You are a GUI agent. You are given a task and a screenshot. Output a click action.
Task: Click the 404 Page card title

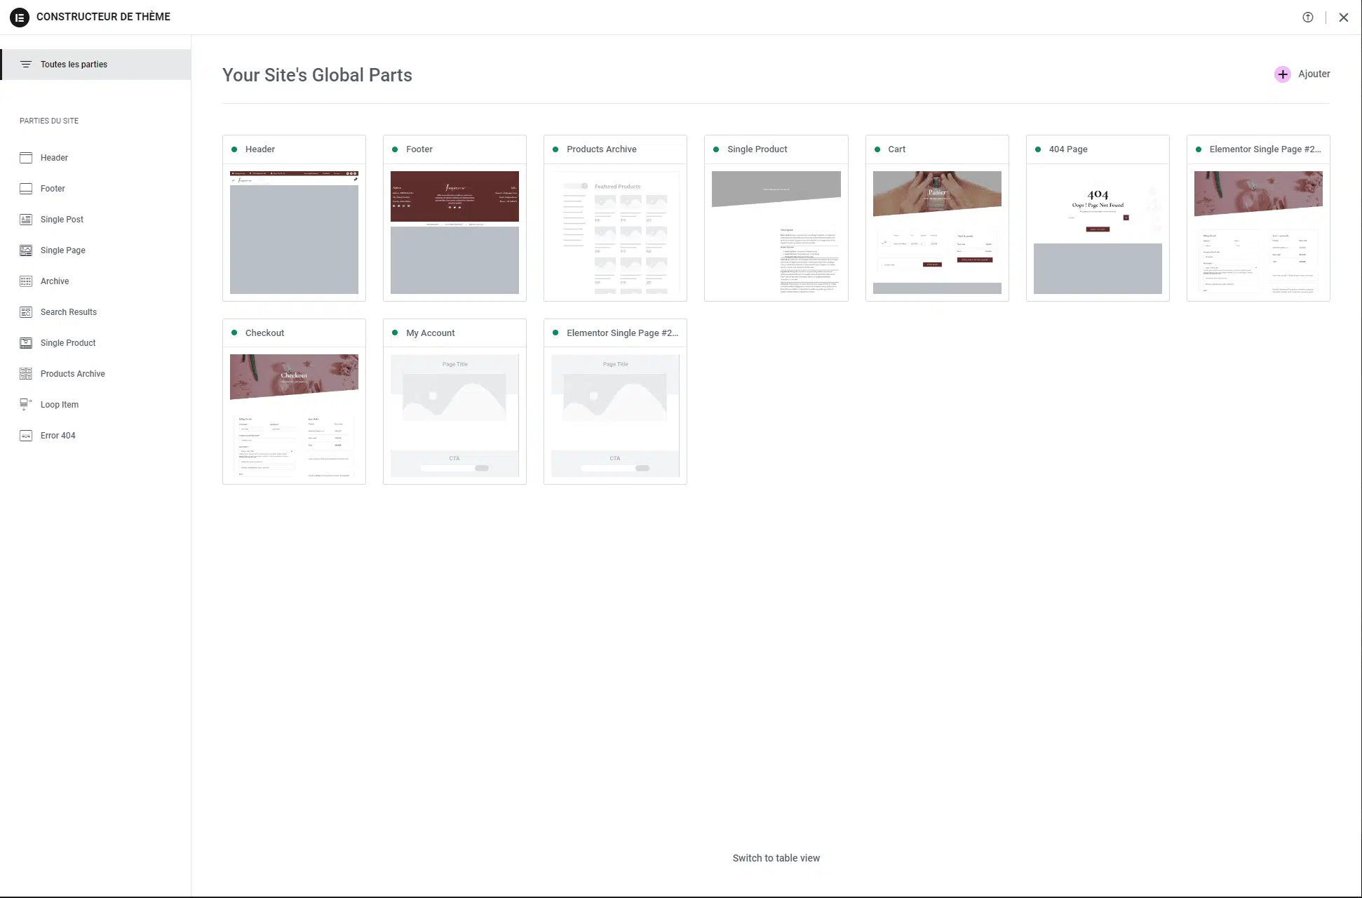(x=1068, y=149)
